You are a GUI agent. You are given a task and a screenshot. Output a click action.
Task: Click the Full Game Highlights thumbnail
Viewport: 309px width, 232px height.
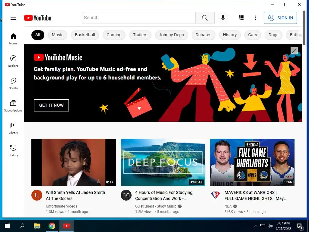(252, 162)
